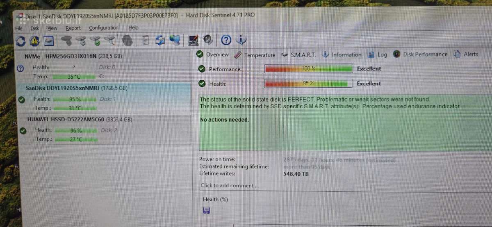Click the green check beside the main Health bar
This screenshot has width=492, height=227.
pos(202,84)
